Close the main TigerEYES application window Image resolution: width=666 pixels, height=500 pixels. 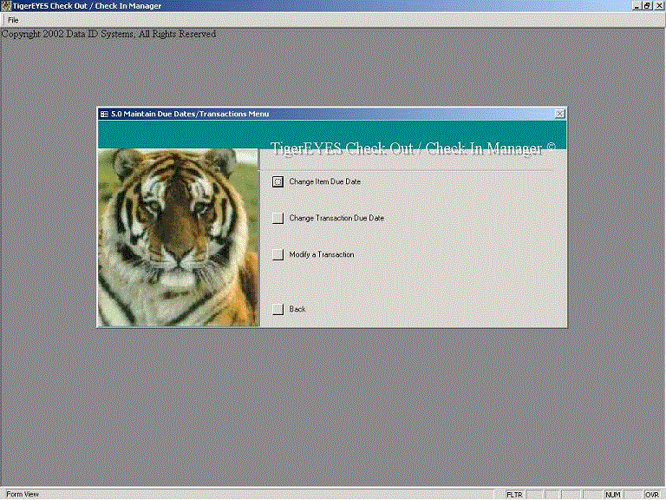click(x=658, y=6)
